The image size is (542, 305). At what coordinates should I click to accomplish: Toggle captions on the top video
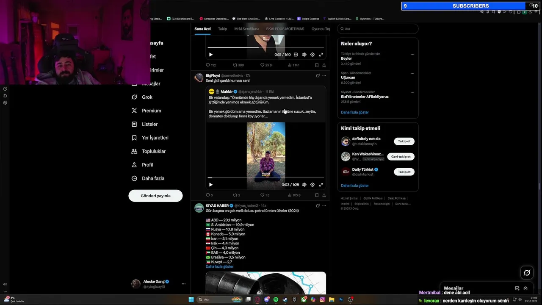point(296,55)
